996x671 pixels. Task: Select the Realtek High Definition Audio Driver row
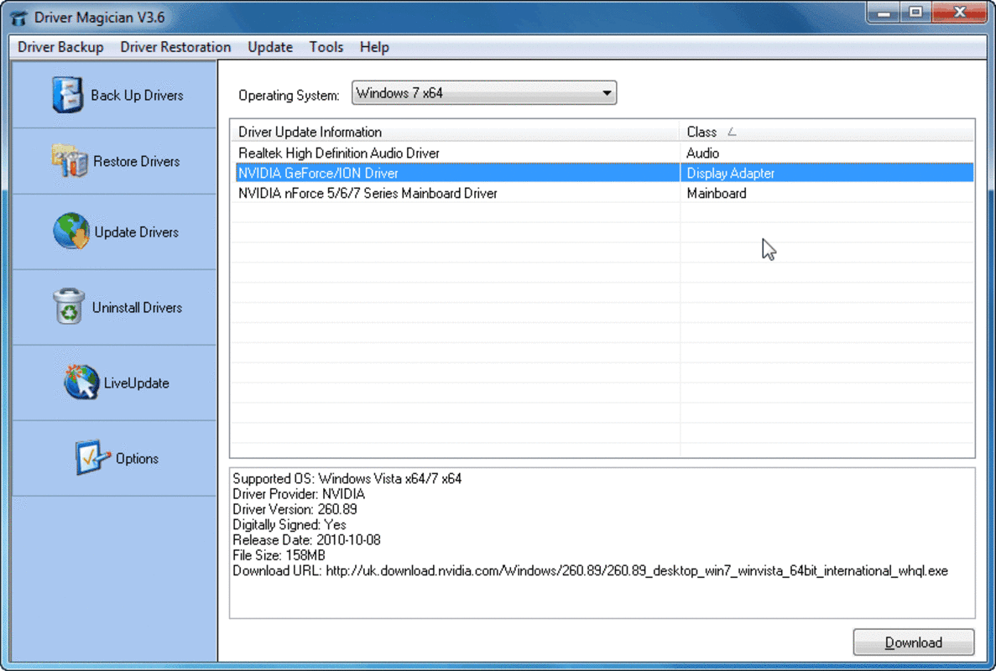pyautogui.click(x=420, y=153)
